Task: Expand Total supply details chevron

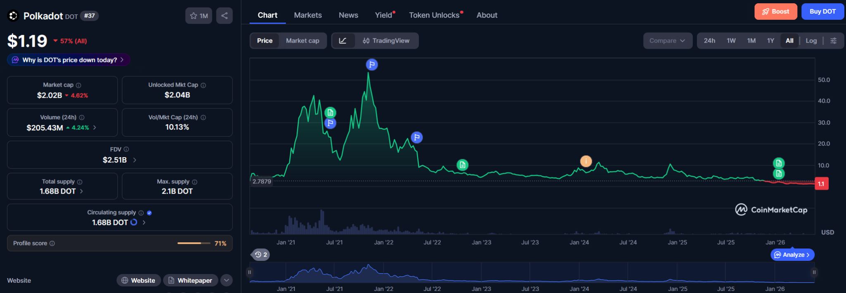Action: point(81,191)
